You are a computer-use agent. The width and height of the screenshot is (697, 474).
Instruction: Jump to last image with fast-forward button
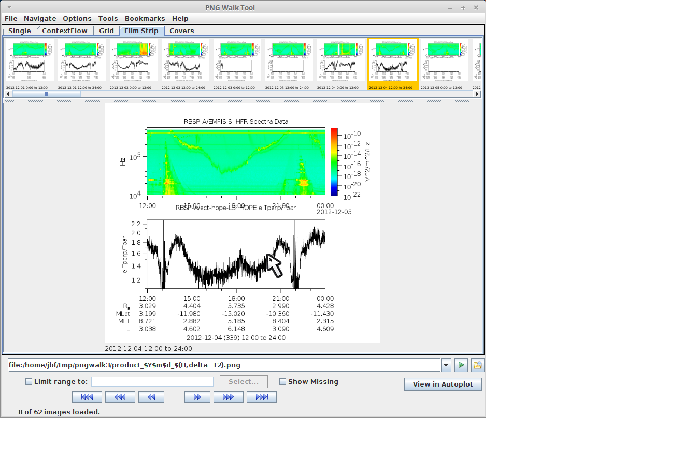click(261, 397)
